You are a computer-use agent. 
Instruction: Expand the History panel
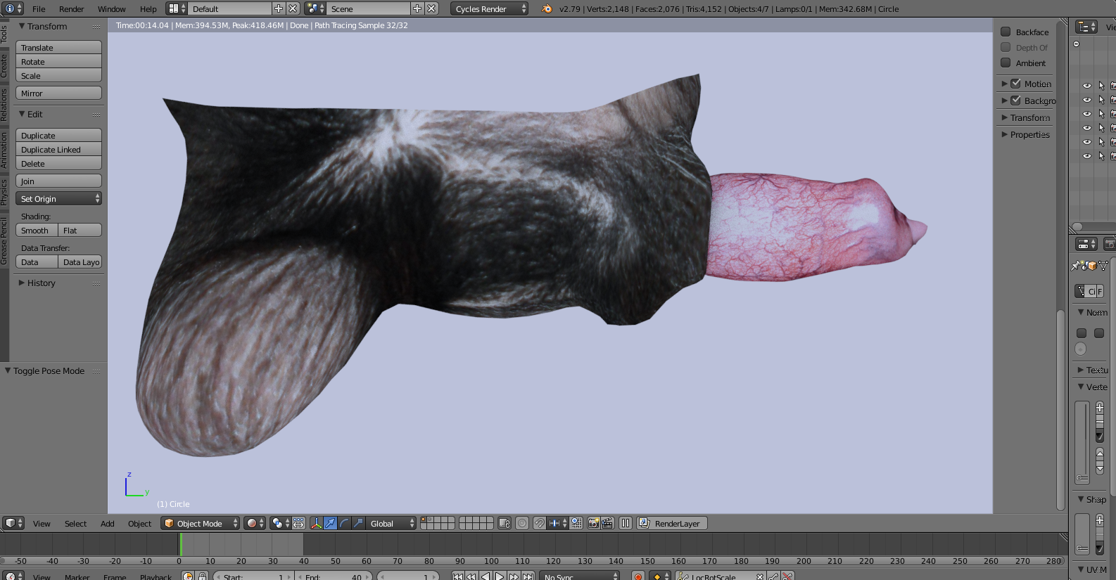pos(41,283)
